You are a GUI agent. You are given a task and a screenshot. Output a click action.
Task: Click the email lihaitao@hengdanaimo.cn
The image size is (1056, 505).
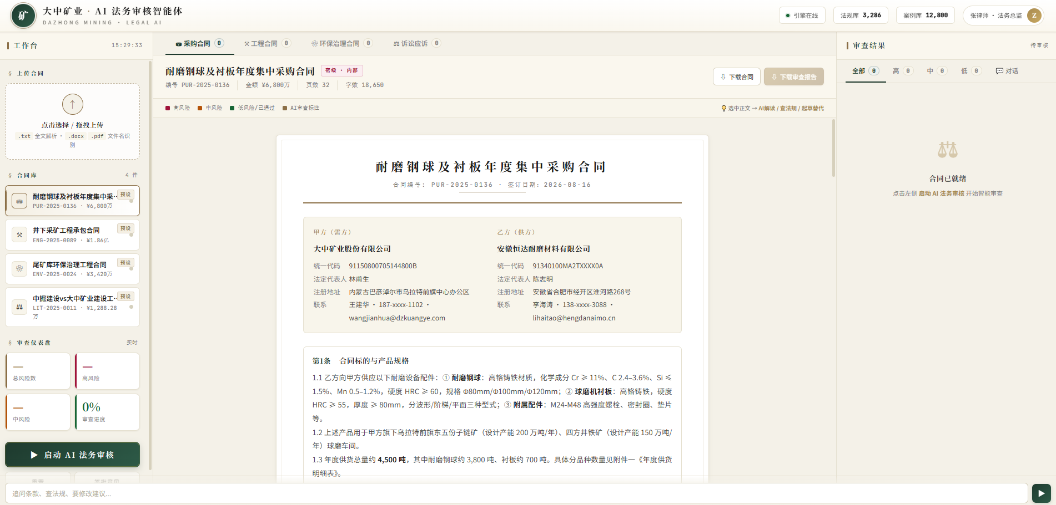coord(574,318)
